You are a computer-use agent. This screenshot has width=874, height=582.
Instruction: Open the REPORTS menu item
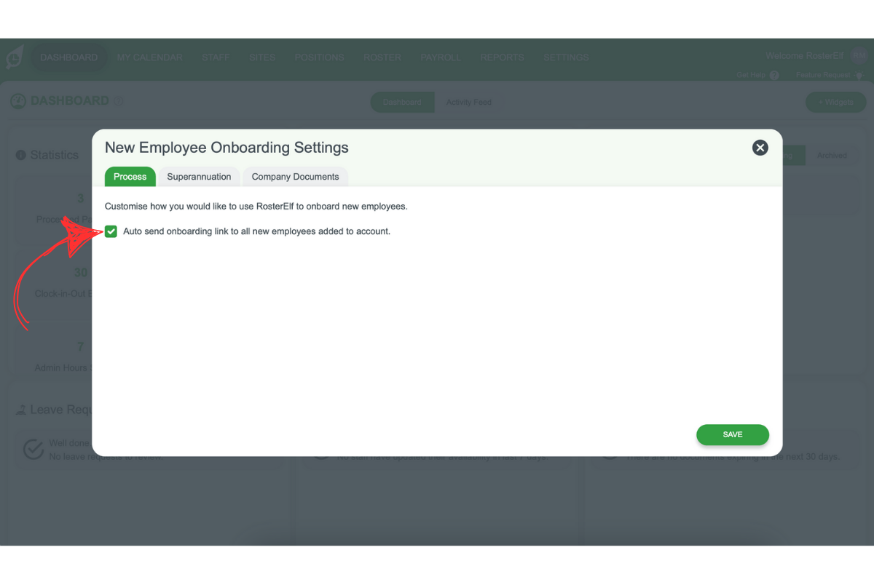tap(502, 57)
